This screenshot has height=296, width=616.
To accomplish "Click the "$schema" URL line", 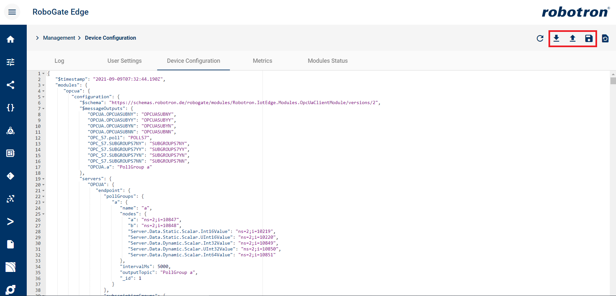I will 230,102.
